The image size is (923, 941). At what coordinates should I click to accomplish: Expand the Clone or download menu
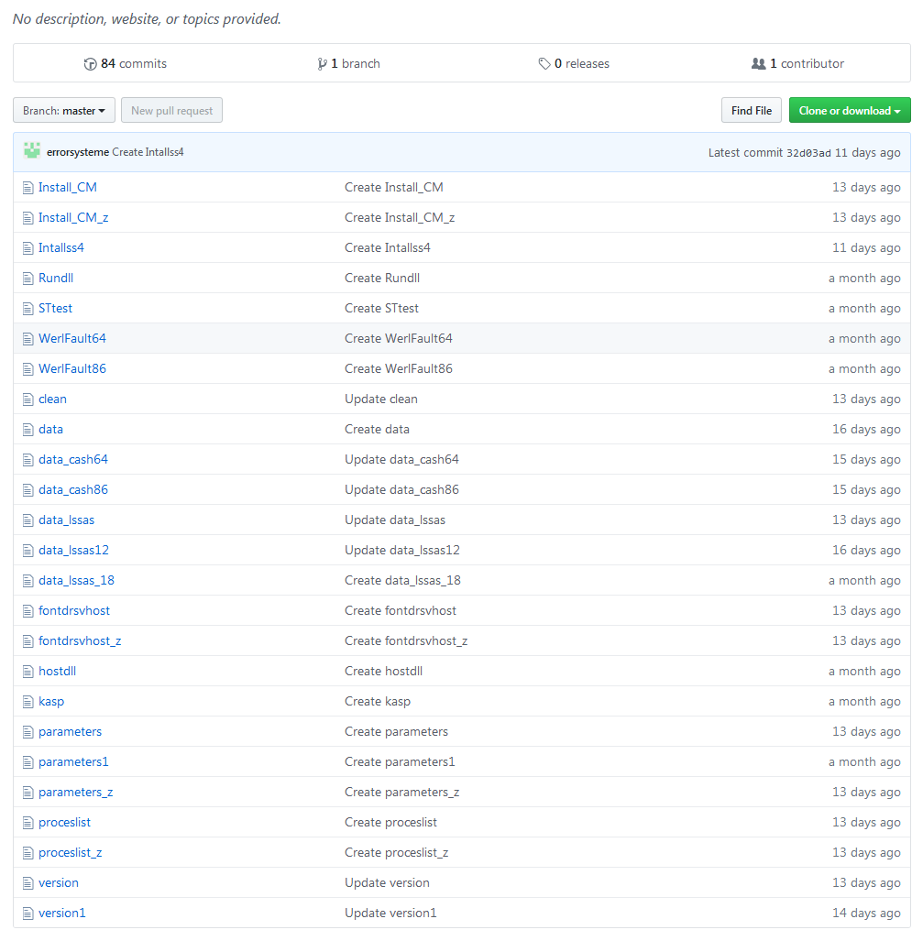pos(849,111)
